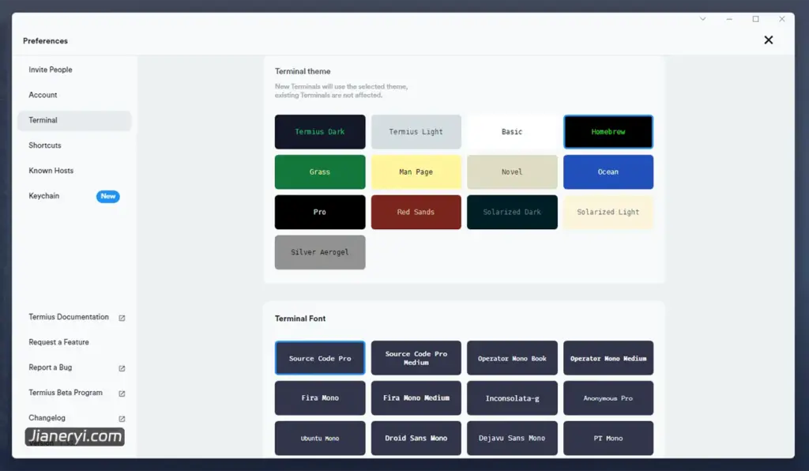The width and height of the screenshot is (809, 471).
Task: Click external-link icon beside Termius Documentation
Action: (122, 318)
